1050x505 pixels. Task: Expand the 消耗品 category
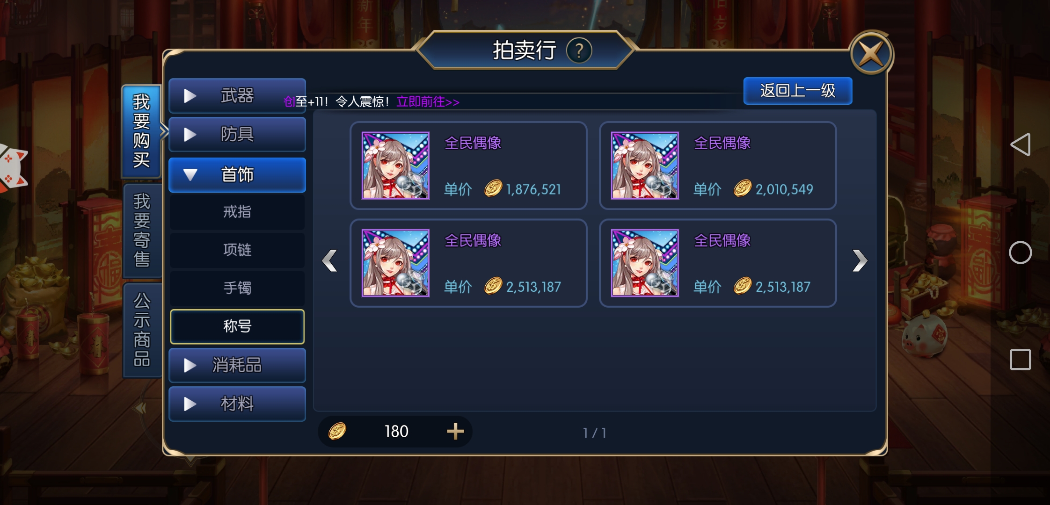237,365
